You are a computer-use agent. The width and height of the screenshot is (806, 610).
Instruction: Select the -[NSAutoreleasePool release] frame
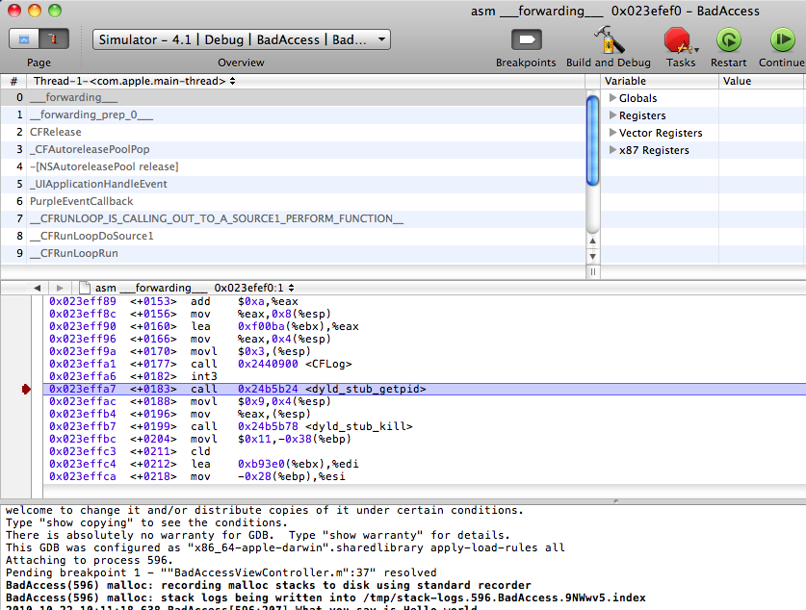coord(293,166)
